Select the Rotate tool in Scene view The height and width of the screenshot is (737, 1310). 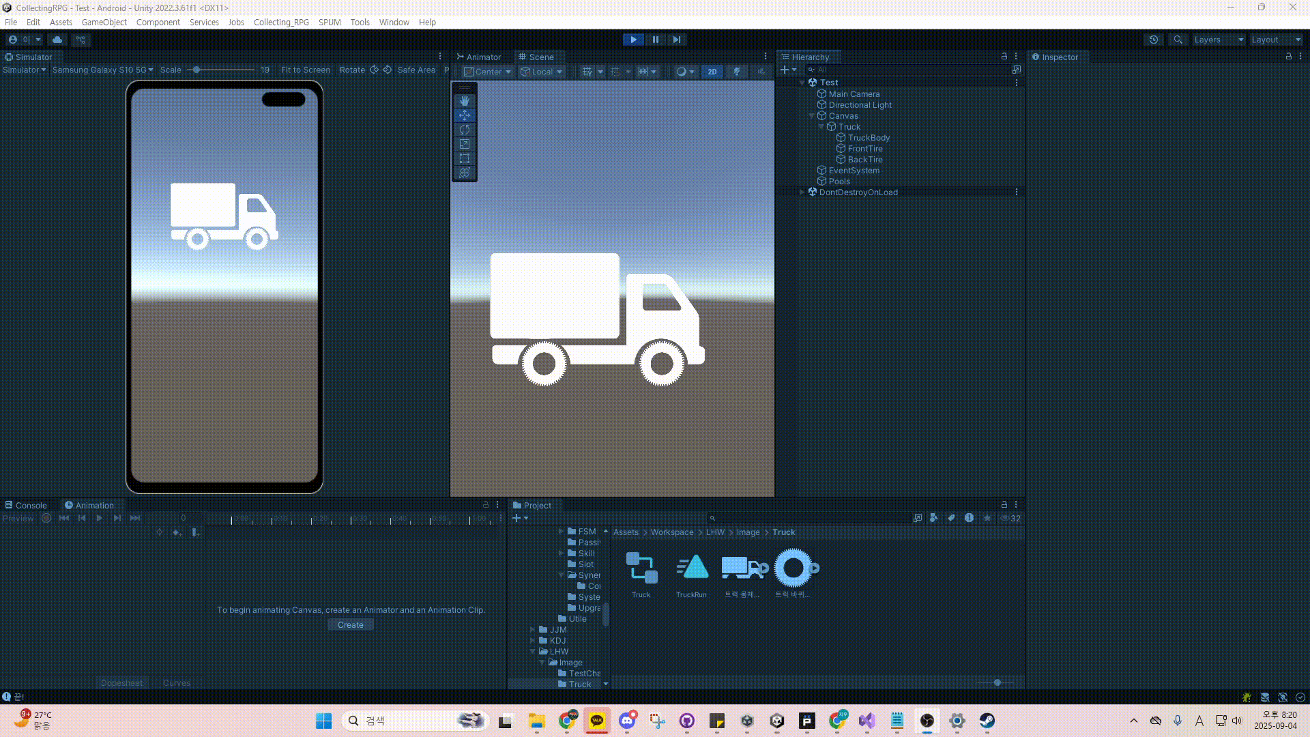465,130
